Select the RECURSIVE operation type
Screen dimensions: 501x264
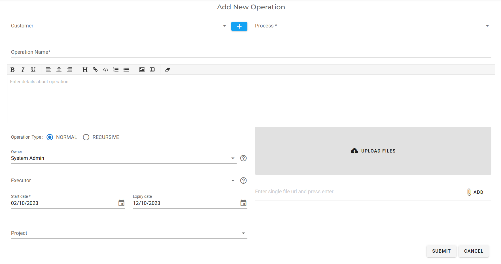[86, 137]
